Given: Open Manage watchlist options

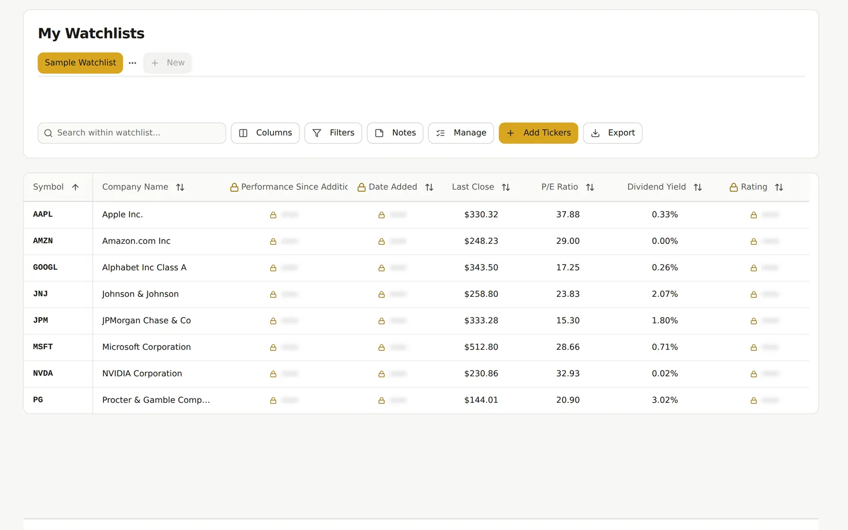Looking at the screenshot, I should tap(461, 133).
